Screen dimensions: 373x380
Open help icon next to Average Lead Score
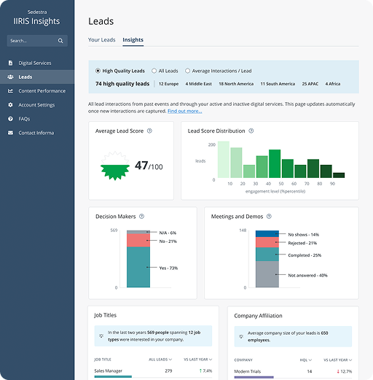coord(149,131)
